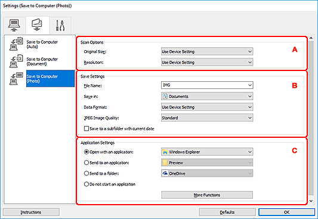Open the general settings tools tab
318x219 pixels.
[x=60, y=25]
